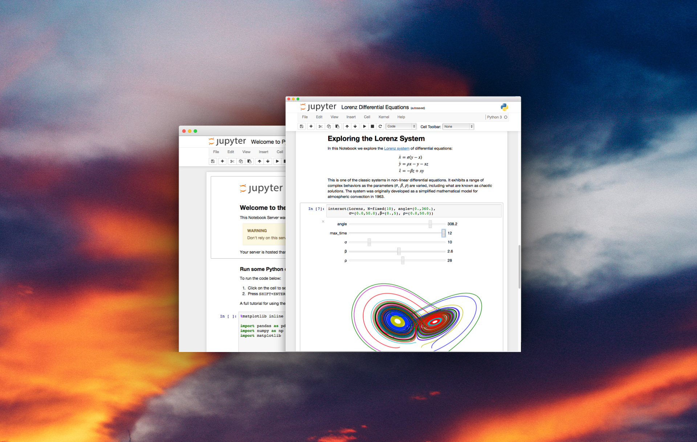Move cell up in the Welcome notebook window

click(x=260, y=161)
